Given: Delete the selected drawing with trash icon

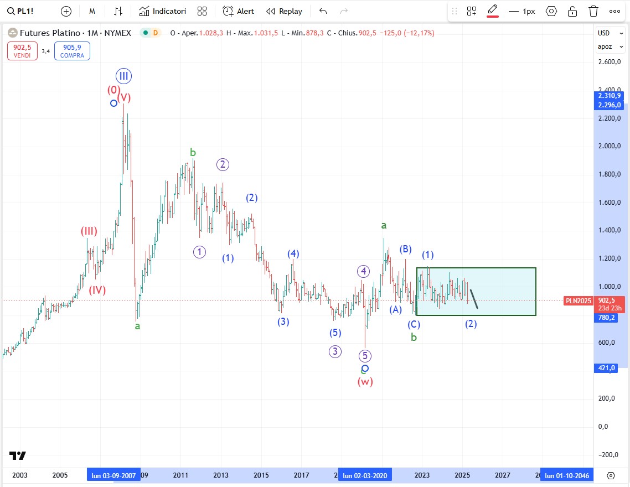Looking at the screenshot, I should 593,11.
